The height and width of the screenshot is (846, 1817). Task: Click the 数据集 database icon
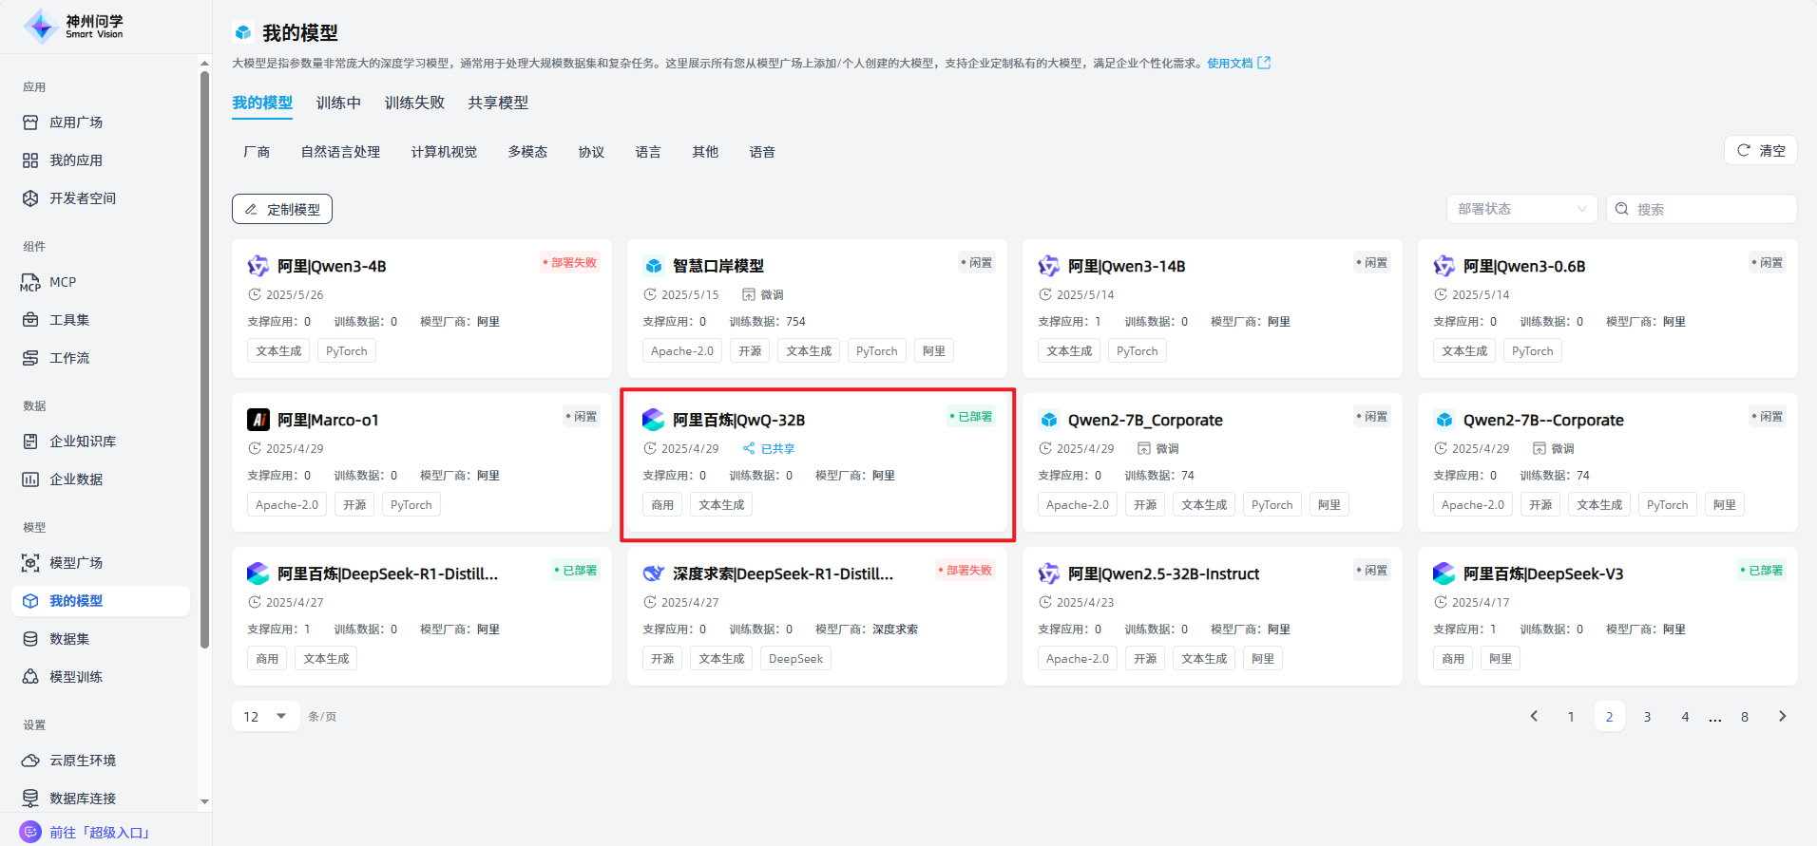tap(30, 639)
